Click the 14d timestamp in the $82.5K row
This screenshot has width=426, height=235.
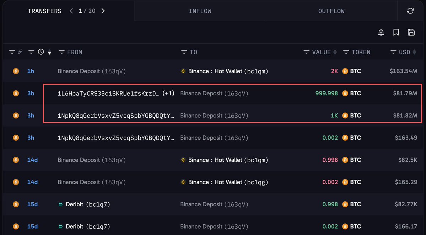point(32,160)
